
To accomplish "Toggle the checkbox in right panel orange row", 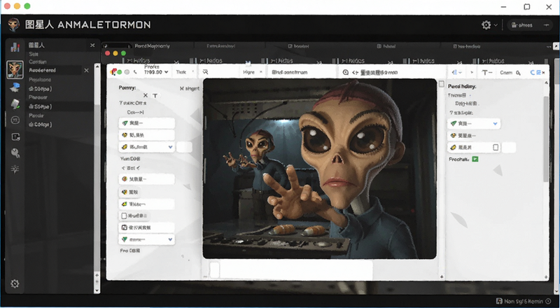I will tap(496, 147).
